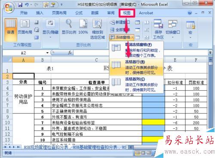Click the value 200 in column F
This screenshot has width=215, height=158.
(x=196, y=123)
